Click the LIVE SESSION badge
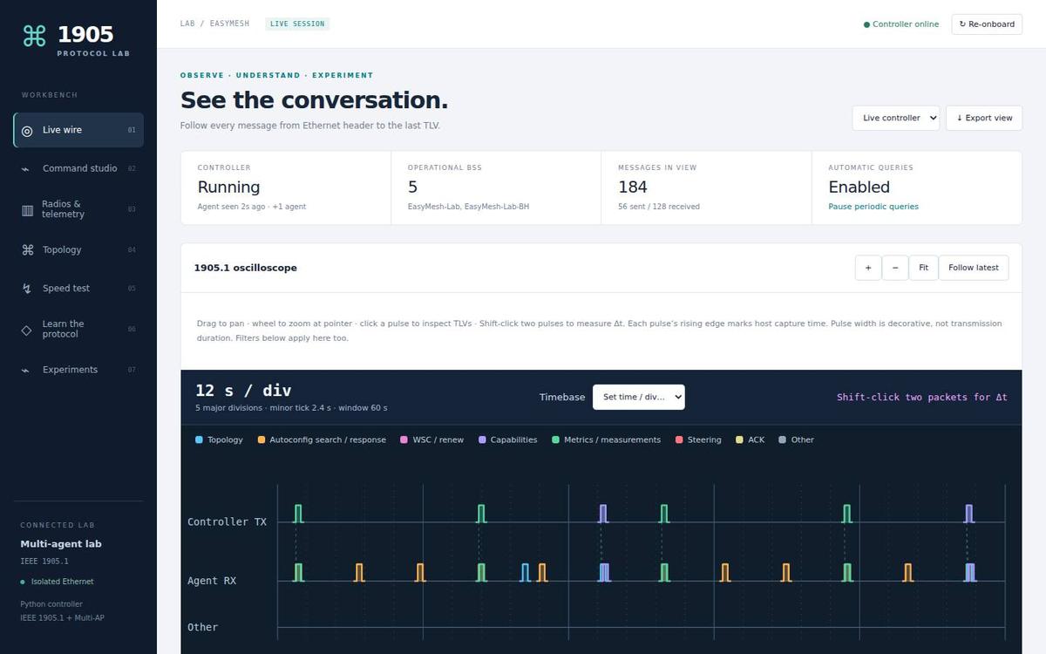Viewport: 1046px width, 654px height. (x=297, y=24)
